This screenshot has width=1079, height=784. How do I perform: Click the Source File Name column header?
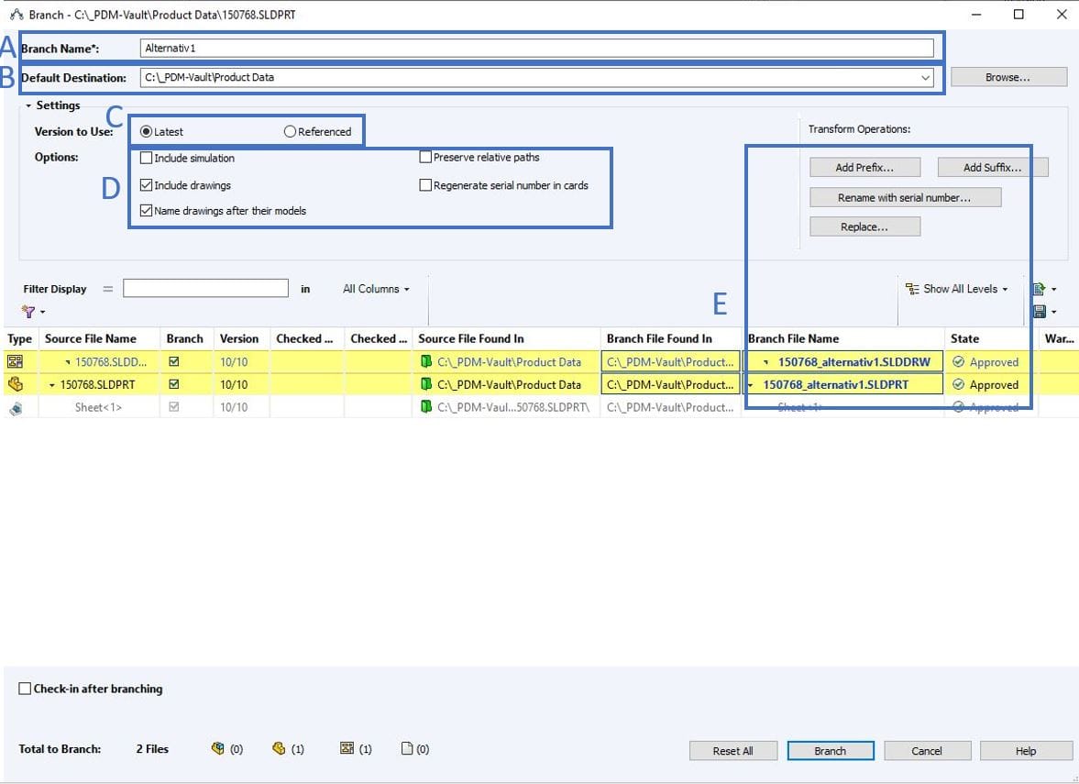point(91,338)
